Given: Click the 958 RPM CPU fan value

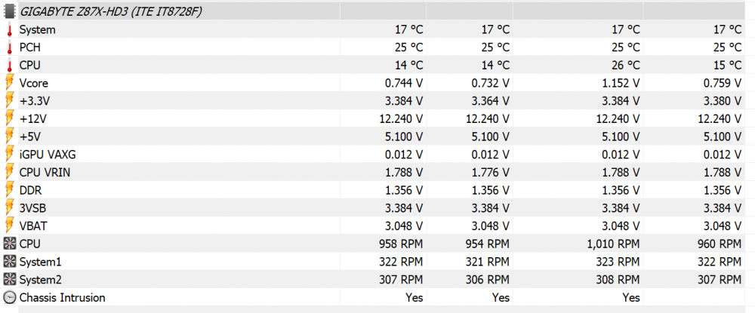Looking at the screenshot, I should click(x=401, y=244).
